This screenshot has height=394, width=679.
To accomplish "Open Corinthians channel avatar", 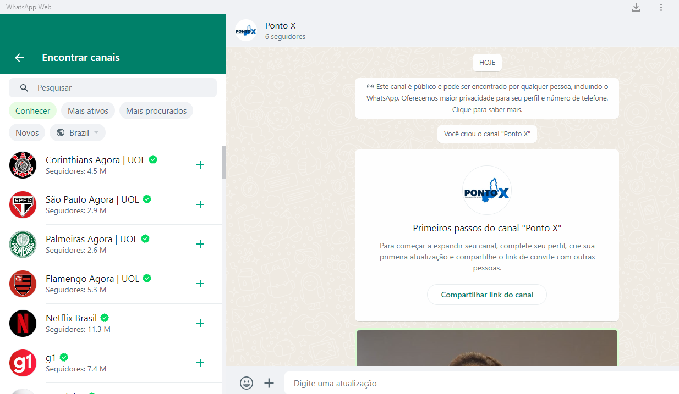I will click(x=23, y=165).
